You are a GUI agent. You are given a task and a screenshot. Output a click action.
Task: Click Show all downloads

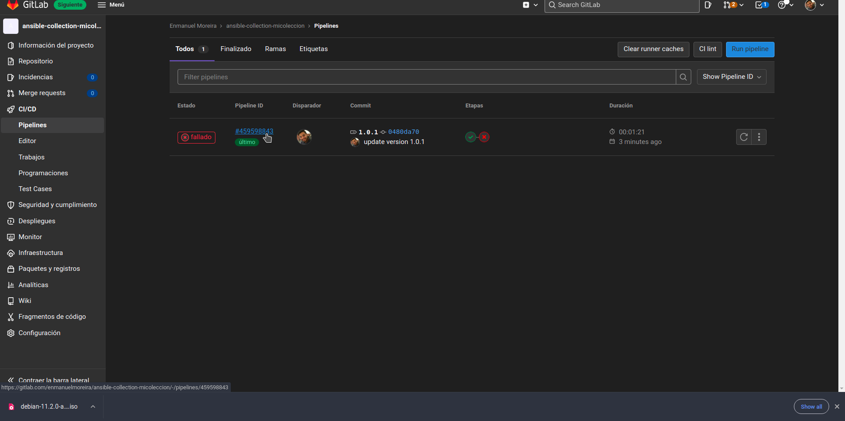811,406
